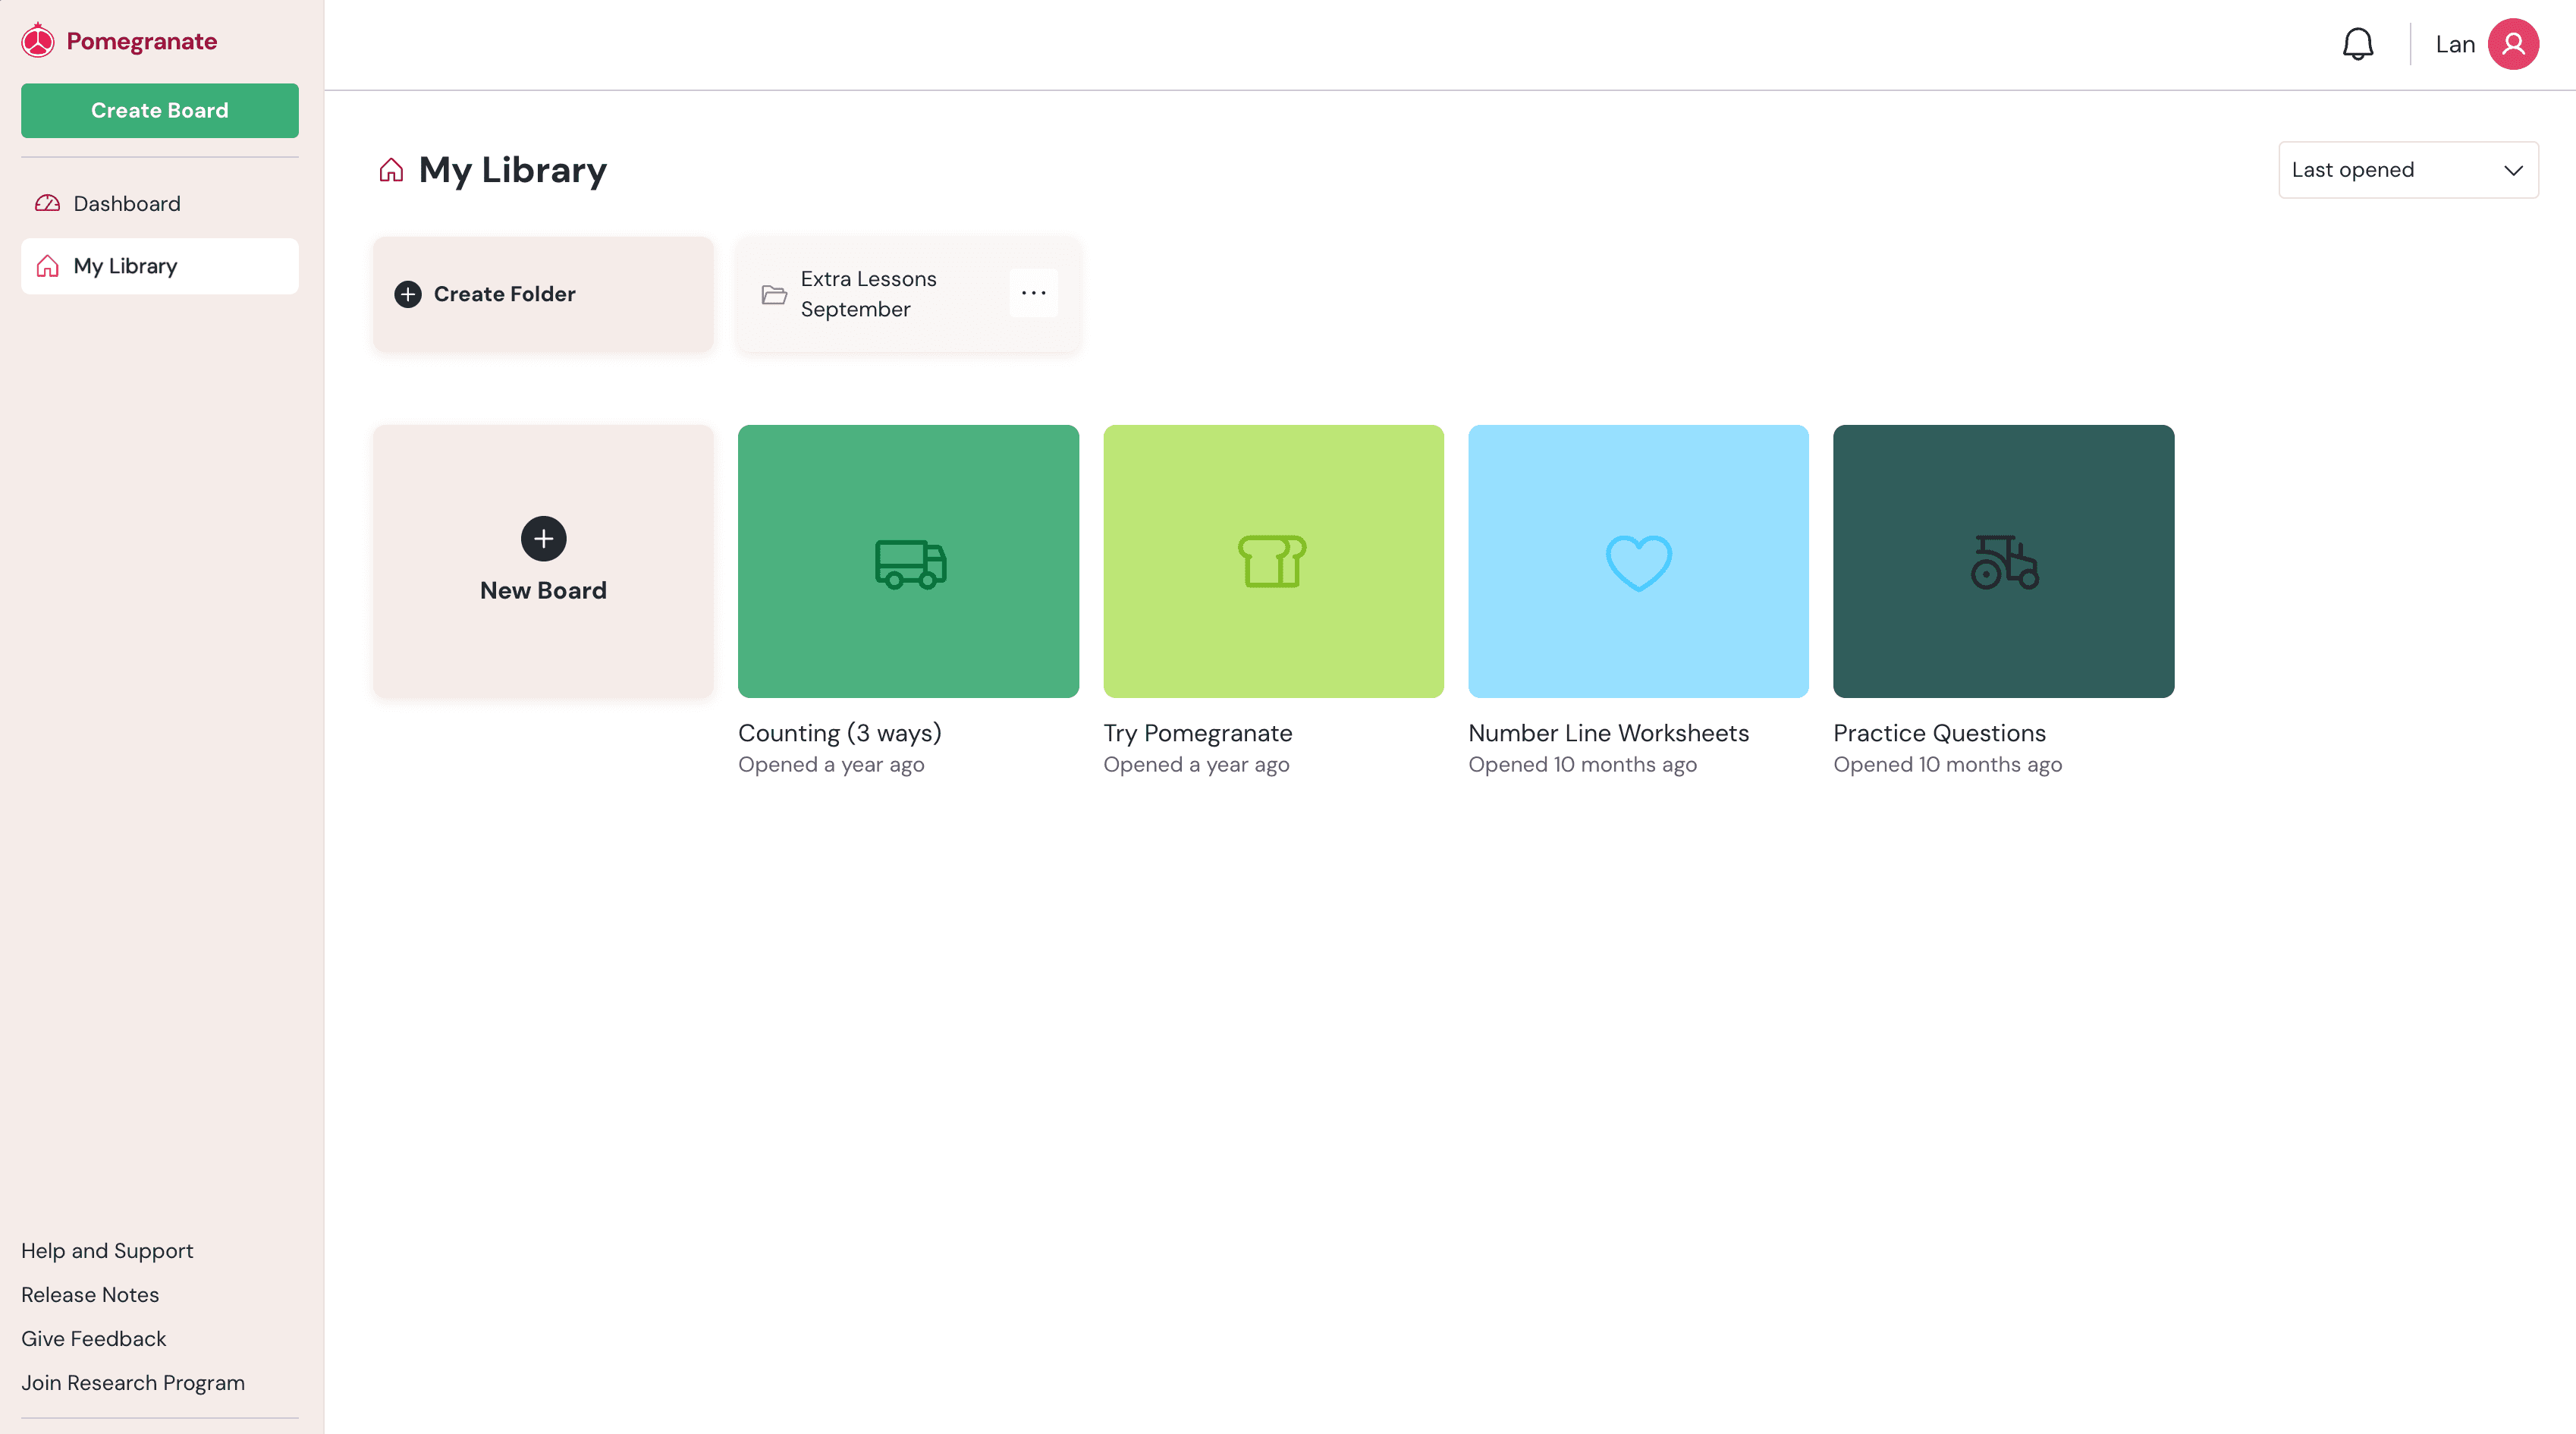Screen dimensions: 2576x1434
Task: Click 'Opened a year ago' under Try Pomegranate
Action: (1196, 765)
